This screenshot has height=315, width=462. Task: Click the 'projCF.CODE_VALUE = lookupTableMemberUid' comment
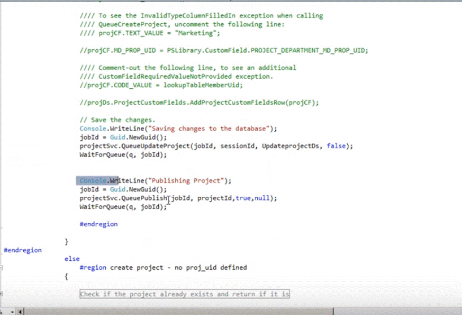click(161, 85)
